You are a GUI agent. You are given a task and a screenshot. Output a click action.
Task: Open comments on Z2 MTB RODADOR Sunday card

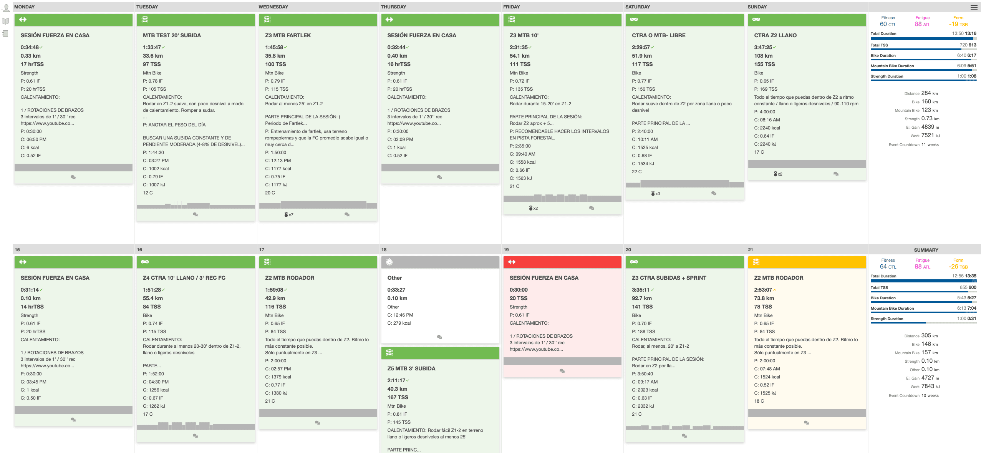(x=806, y=423)
